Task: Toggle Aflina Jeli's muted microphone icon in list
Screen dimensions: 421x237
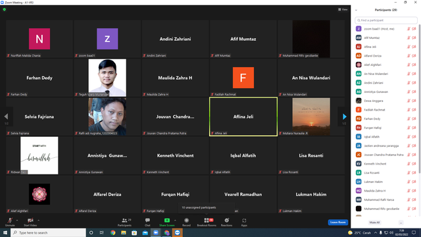Action: point(409,47)
